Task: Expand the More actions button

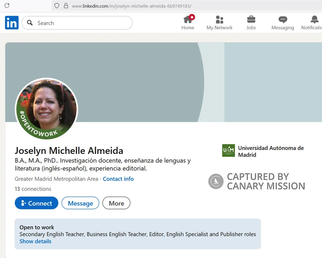Action: 116,203
